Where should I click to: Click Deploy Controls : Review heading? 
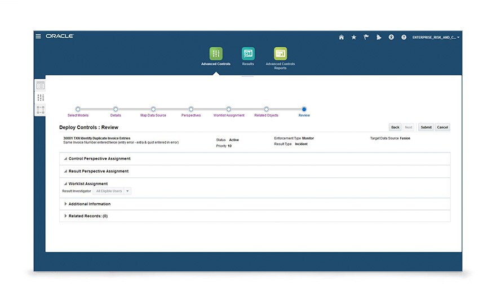[x=88, y=127]
